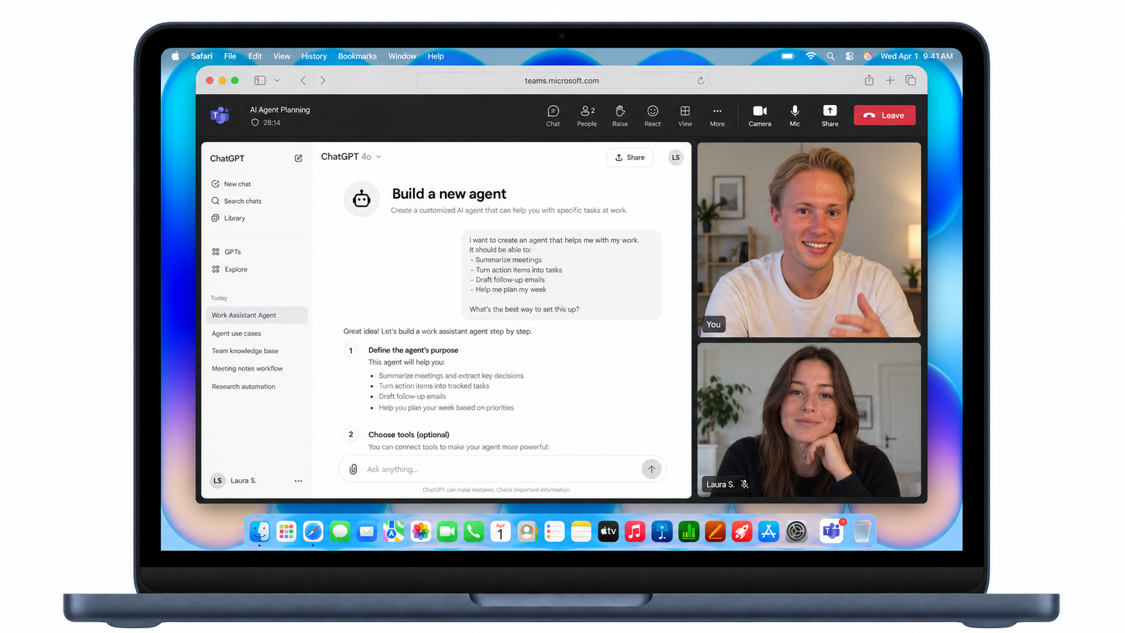The image size is (1125, 633).
Task: Click the compose new chat pencil icon
Action: (x=298, y=158)
